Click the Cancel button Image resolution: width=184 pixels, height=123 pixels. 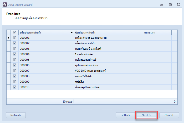click(169, 115)
